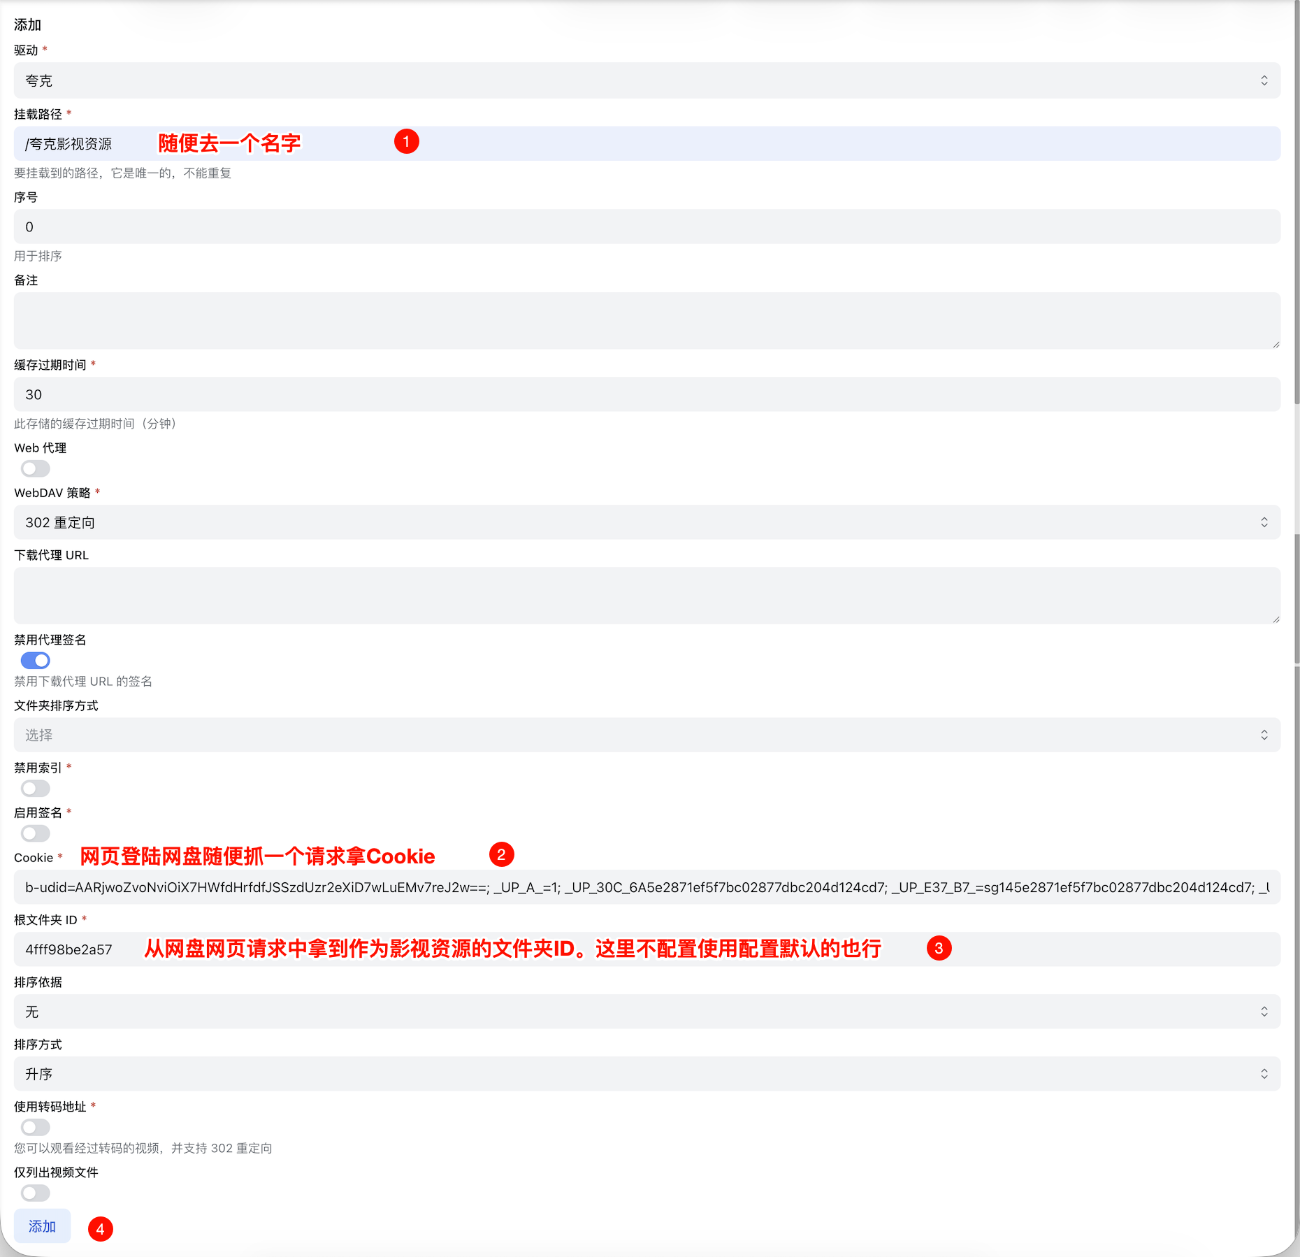The width and height of the screenshot is (1300, 1257).
Task: Turn off the 禁用代理签名 switch
Action: pyautogui.click(x=36, y=660)
